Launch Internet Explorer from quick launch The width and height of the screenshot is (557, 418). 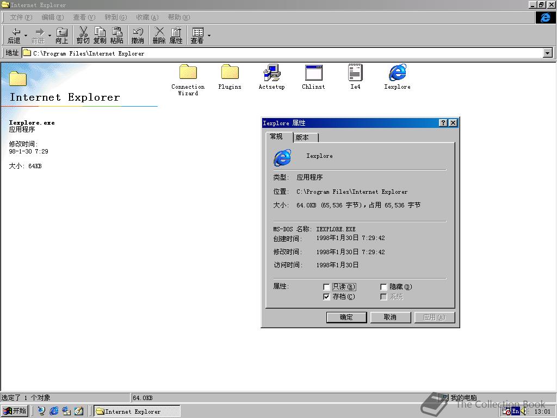click(x=54, y=411)
